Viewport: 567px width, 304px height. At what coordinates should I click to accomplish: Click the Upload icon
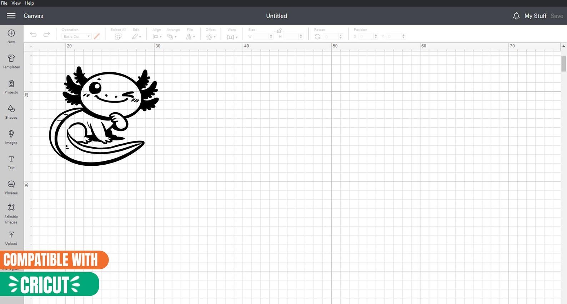(11, 235)
